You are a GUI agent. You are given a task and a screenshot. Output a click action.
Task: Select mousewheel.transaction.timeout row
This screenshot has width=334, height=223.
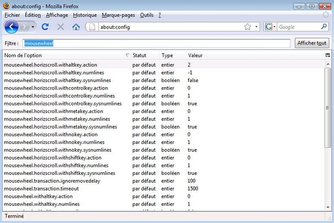(164, 189)
